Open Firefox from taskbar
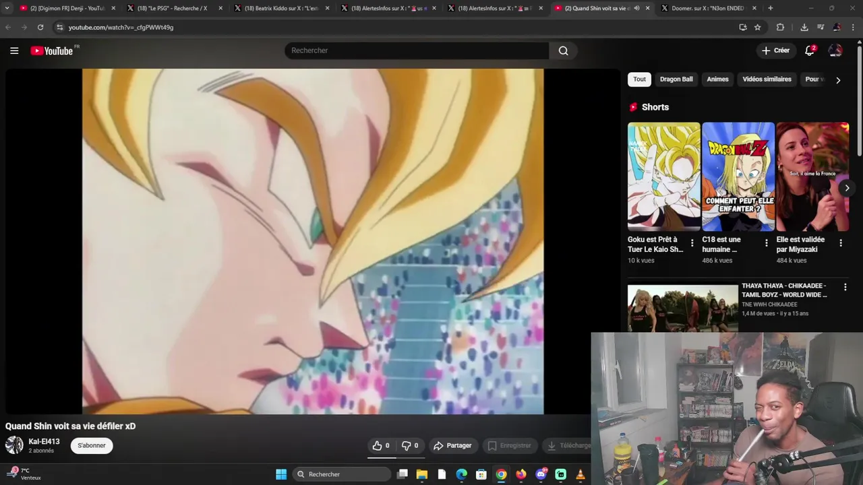This screenshot has height=485, width=863. 520,474
